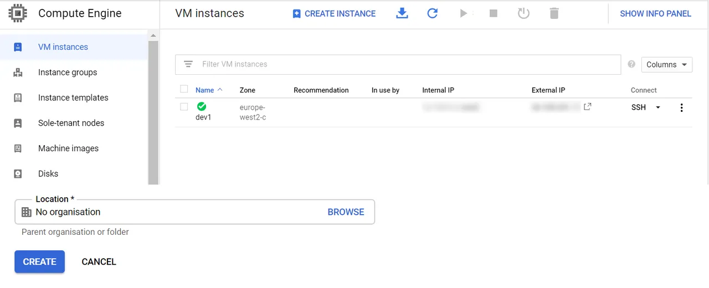Open VM instances in the sidebar
Screen dimensions: 709x288
(74, 47)
